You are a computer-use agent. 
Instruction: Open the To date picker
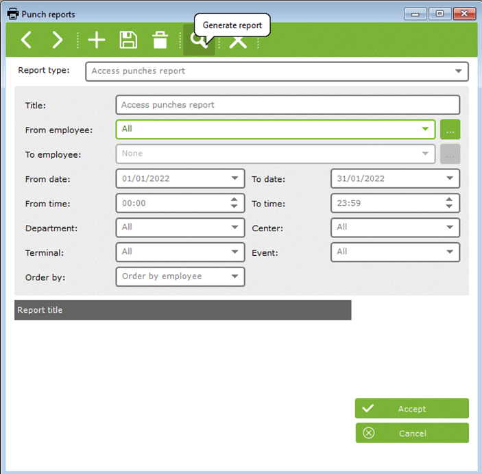coord(396,178)
